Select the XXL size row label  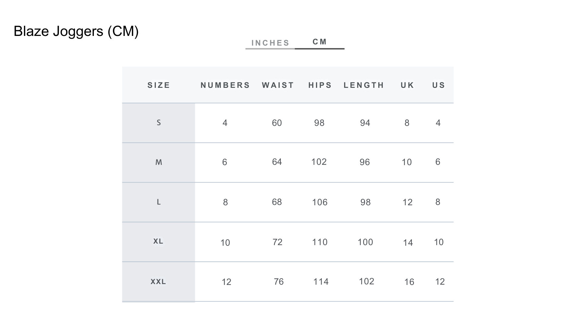(158, 282)
